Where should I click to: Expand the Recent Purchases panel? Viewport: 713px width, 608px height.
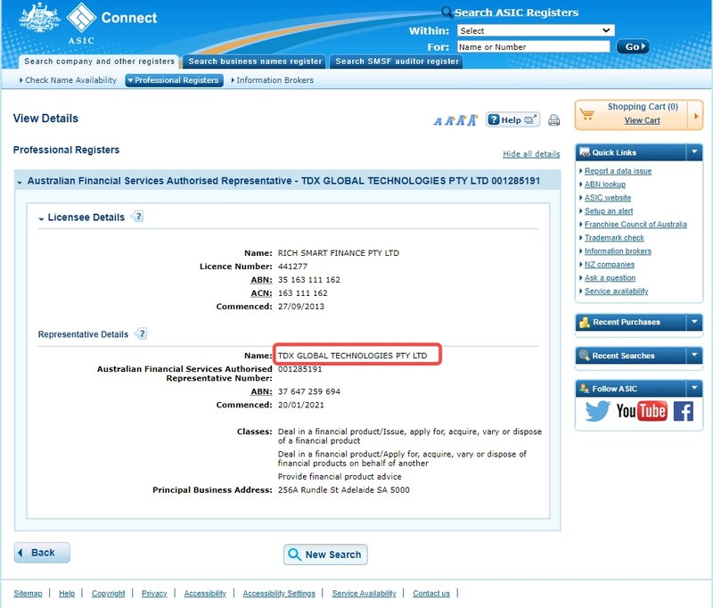[x=694, y=322]
